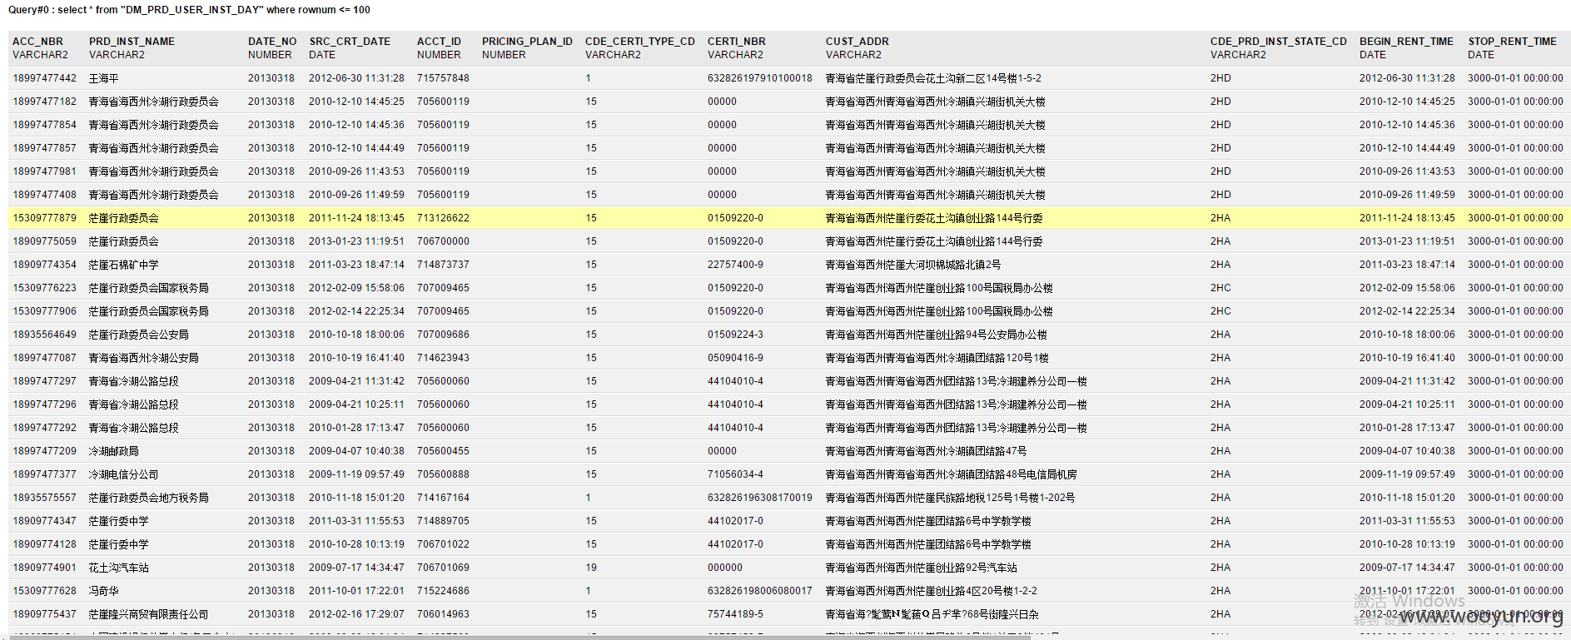Viewport: 1571px width, 640px height.
Task: Click ACCT_ID value 714873737
Action: 443,265
